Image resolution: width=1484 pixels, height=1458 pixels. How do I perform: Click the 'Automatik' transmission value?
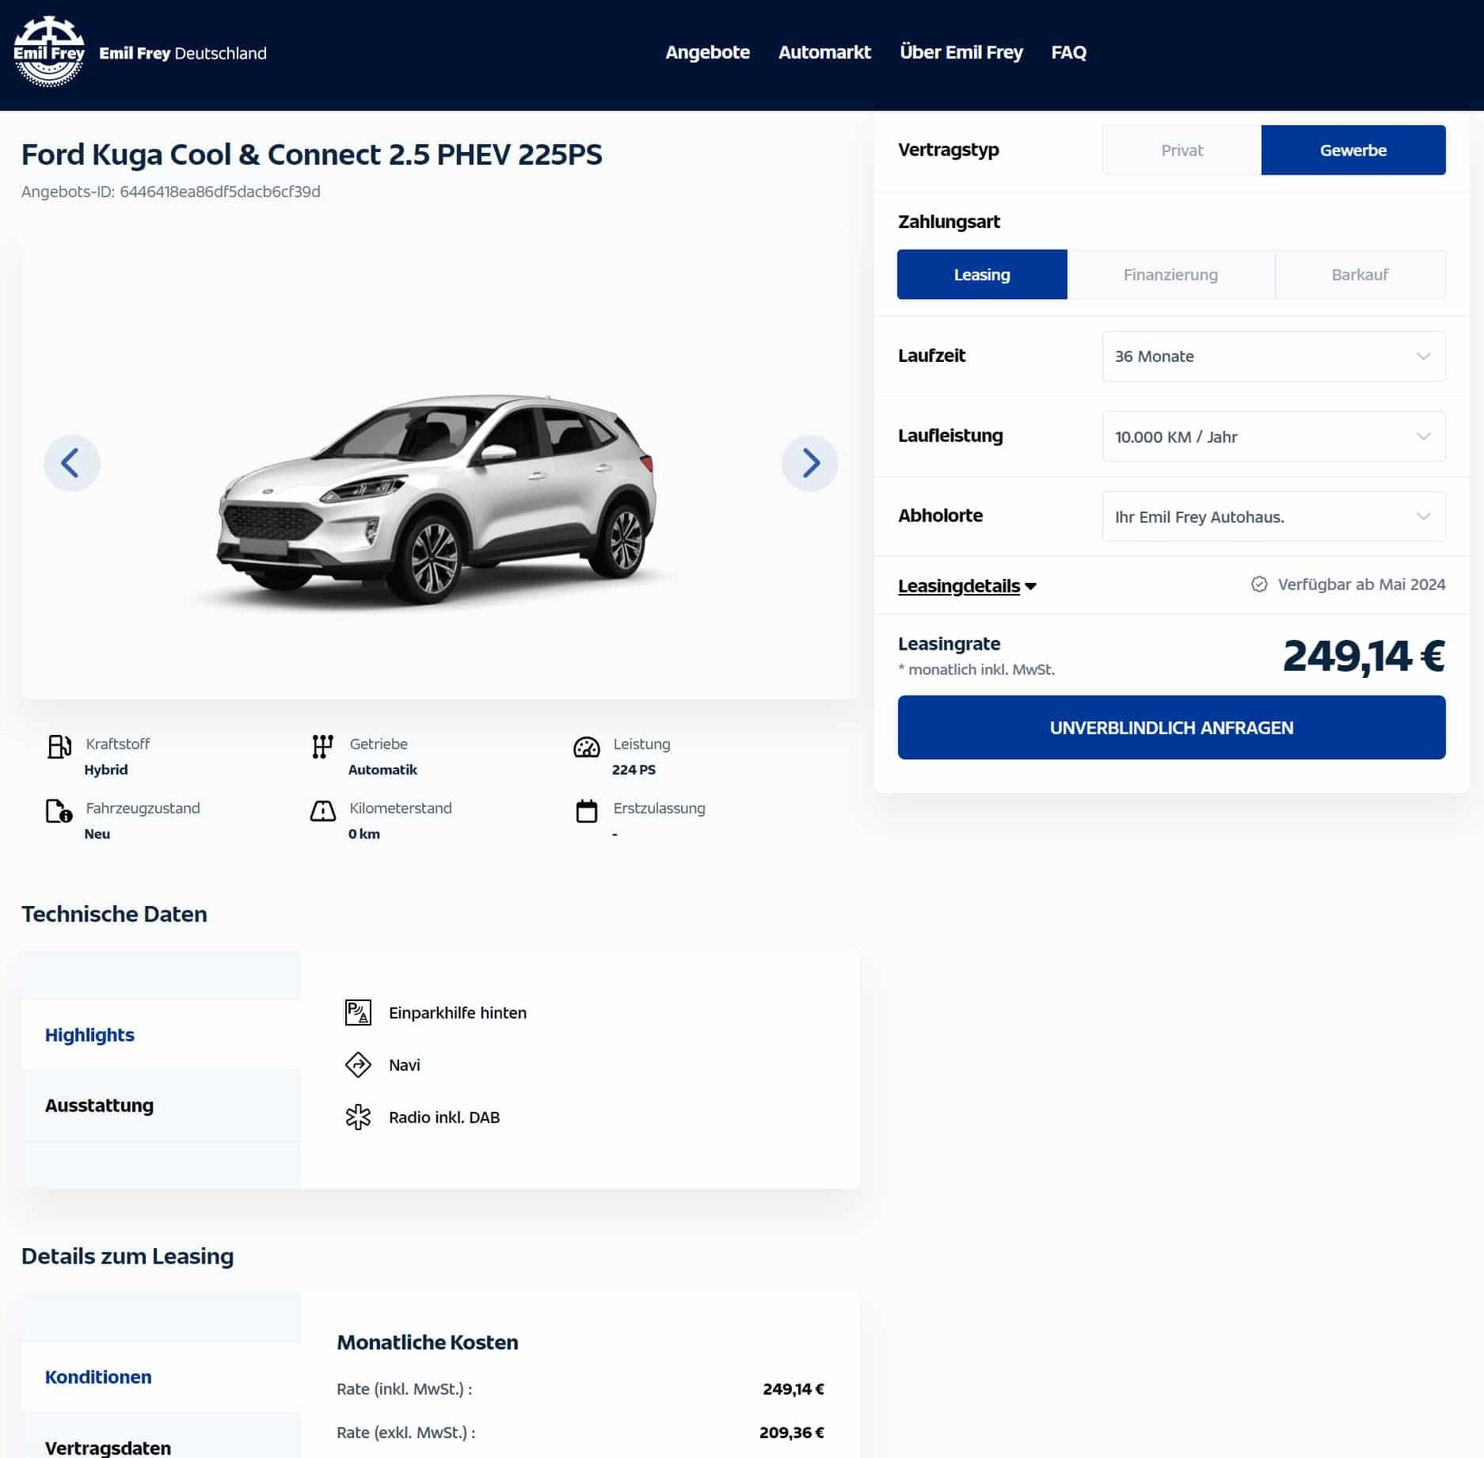[382, 770]
